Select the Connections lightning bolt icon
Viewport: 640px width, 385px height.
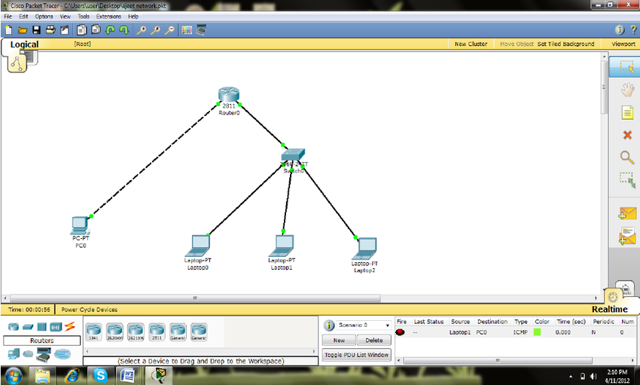click(x=70, y=326)
